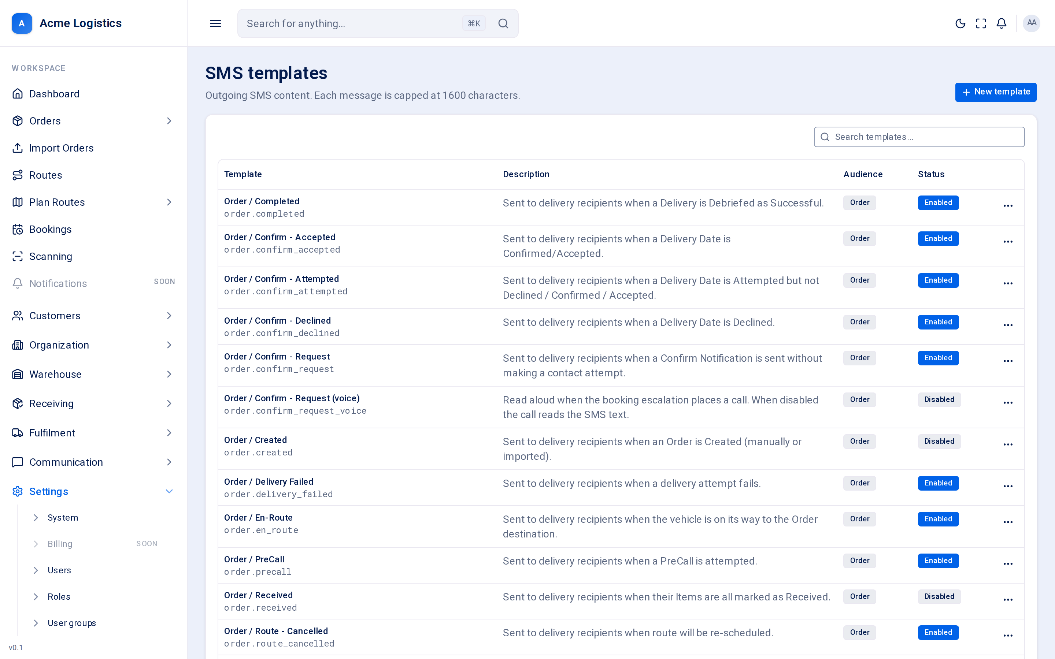Image resolution: width=1055 pixels, height=659 pixels.
Task: Click the Search templates field
Action: tap(919, 137)
